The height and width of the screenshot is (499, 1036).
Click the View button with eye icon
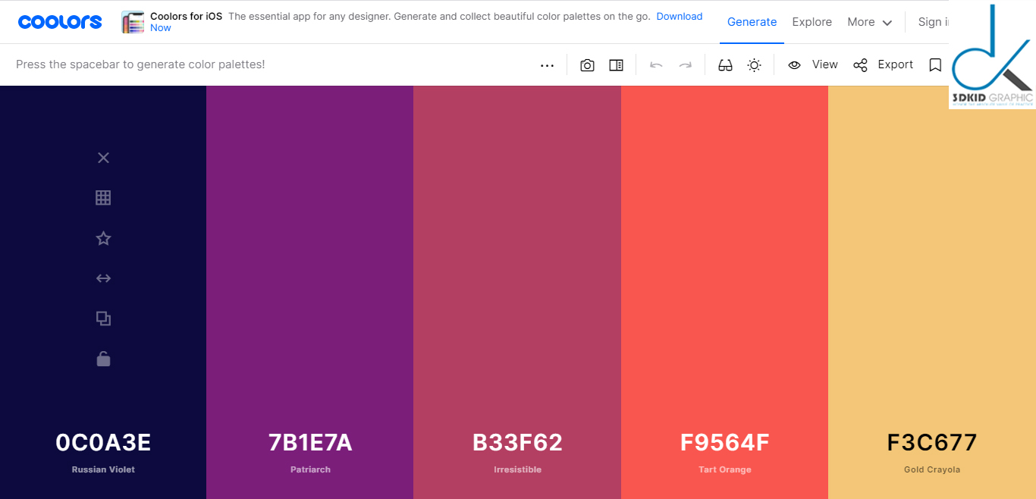pyautogui.click(x=813, y=64)
